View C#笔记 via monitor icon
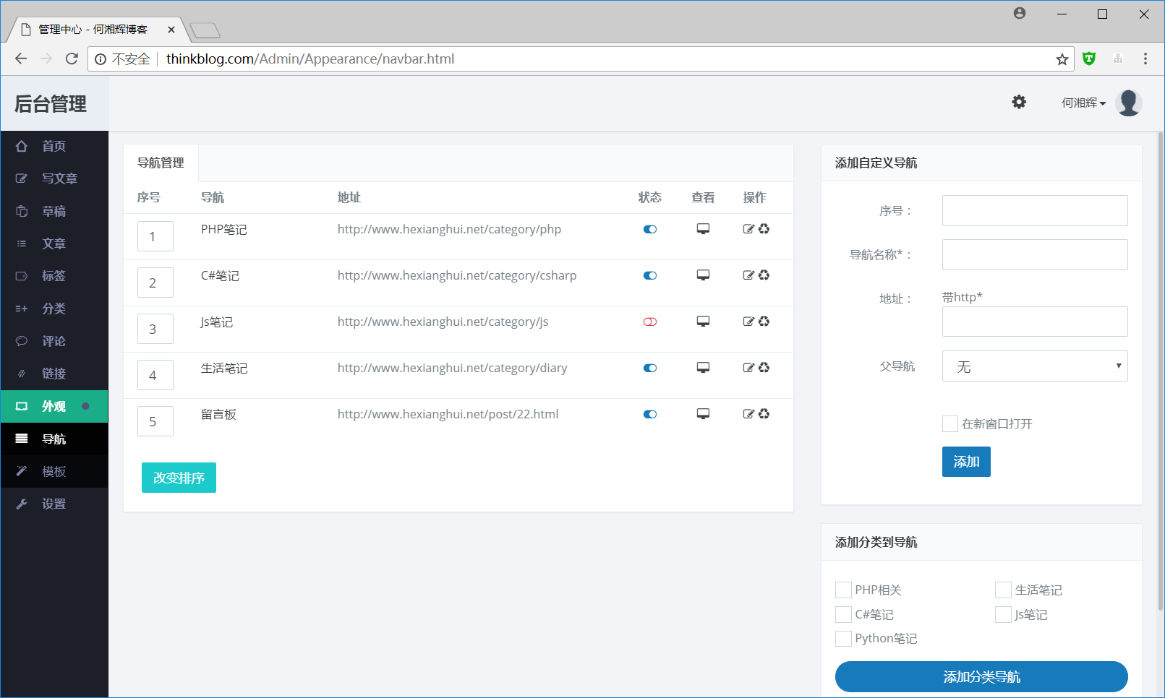The width and height of the screenshot is (1165, 698). [703, 275]
